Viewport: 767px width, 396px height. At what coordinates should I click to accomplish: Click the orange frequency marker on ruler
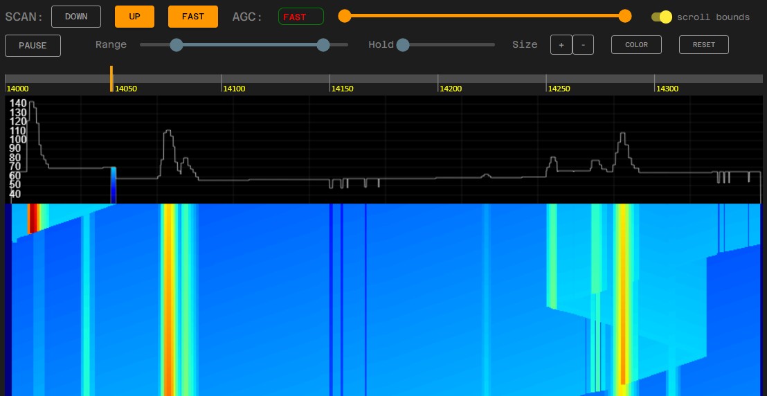point(111,78)
